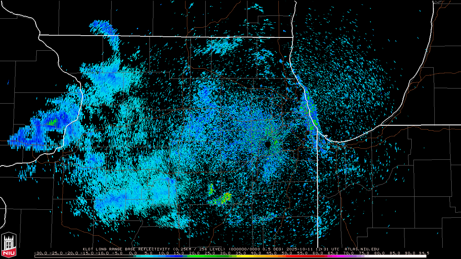Click the 94.5 maximum scale label

(x=424, y=253)
